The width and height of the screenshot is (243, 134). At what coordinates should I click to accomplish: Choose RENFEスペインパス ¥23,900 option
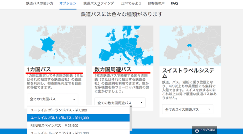(x=78, y=126)
